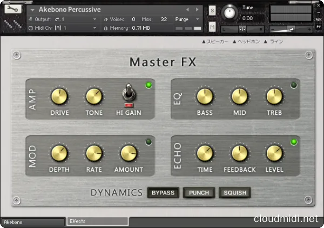
Task: Toggle the AMP section power LED
Action: pyautogui.click(x=148, y=85)
